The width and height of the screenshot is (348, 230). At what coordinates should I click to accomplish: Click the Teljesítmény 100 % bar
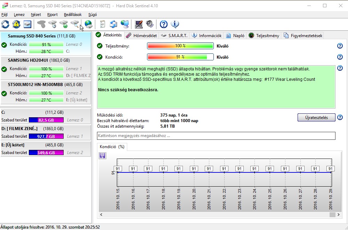(180, 46)
